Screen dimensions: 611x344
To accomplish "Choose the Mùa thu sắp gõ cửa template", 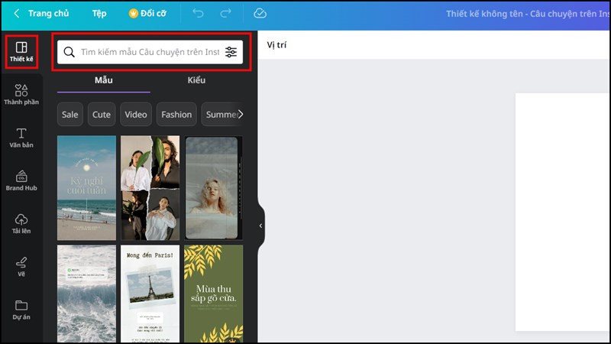I will click(x=214, y=294).
